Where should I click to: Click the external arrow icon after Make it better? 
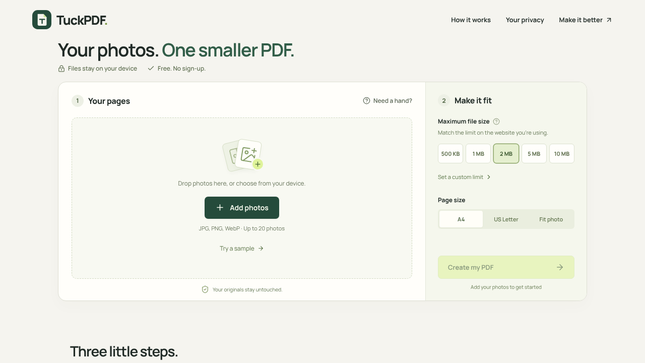[x=609, y=20]
